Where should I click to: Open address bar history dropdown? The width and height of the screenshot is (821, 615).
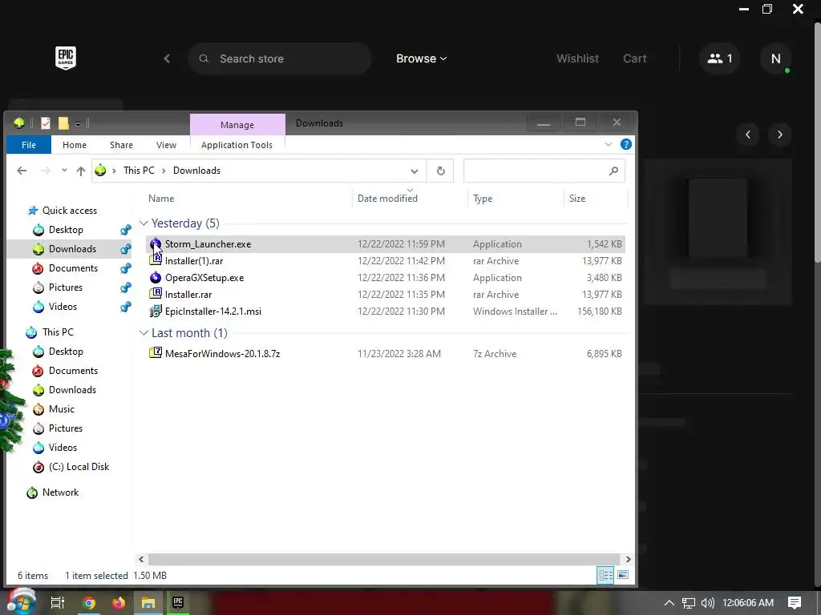(415, 171)
